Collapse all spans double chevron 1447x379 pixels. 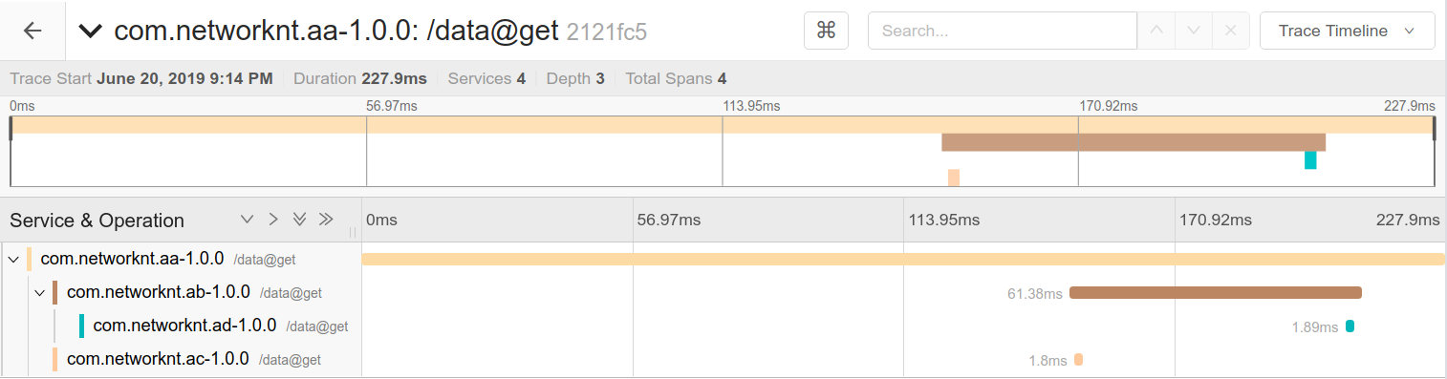(326, 220)
